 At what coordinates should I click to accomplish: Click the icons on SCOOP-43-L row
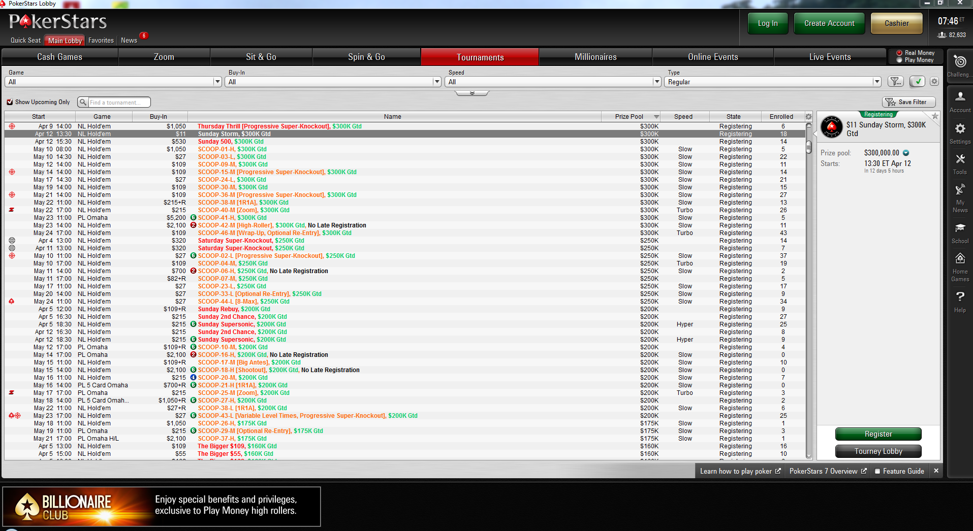click(x=15, y=415)
